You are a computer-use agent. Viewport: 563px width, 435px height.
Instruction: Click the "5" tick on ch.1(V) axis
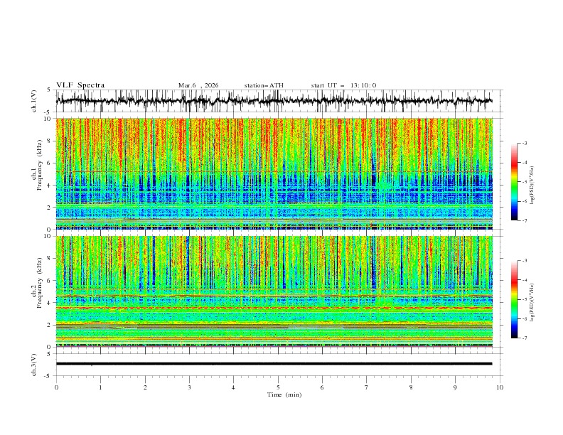point(49,90)
